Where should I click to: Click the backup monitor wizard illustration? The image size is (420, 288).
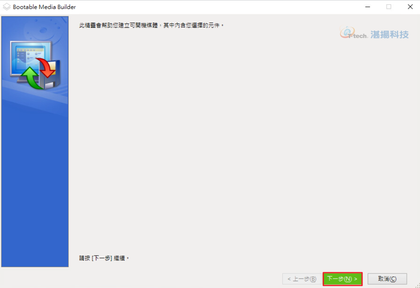(35, 65)
